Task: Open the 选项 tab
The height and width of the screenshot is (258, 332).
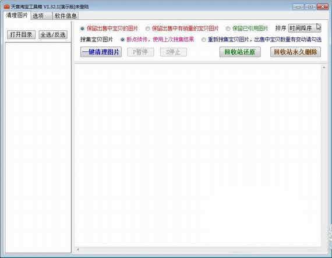Action: [x=41, y=16]
